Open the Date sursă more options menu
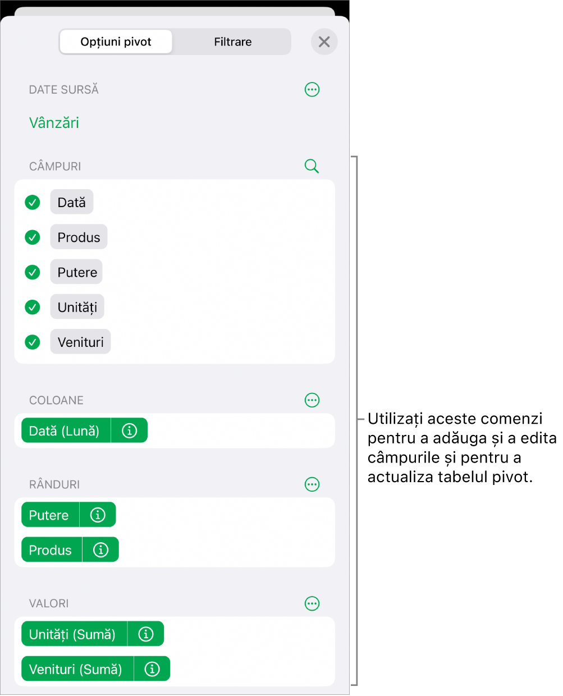The width and height of the screenshot is (563, 696). coord(312,90)
